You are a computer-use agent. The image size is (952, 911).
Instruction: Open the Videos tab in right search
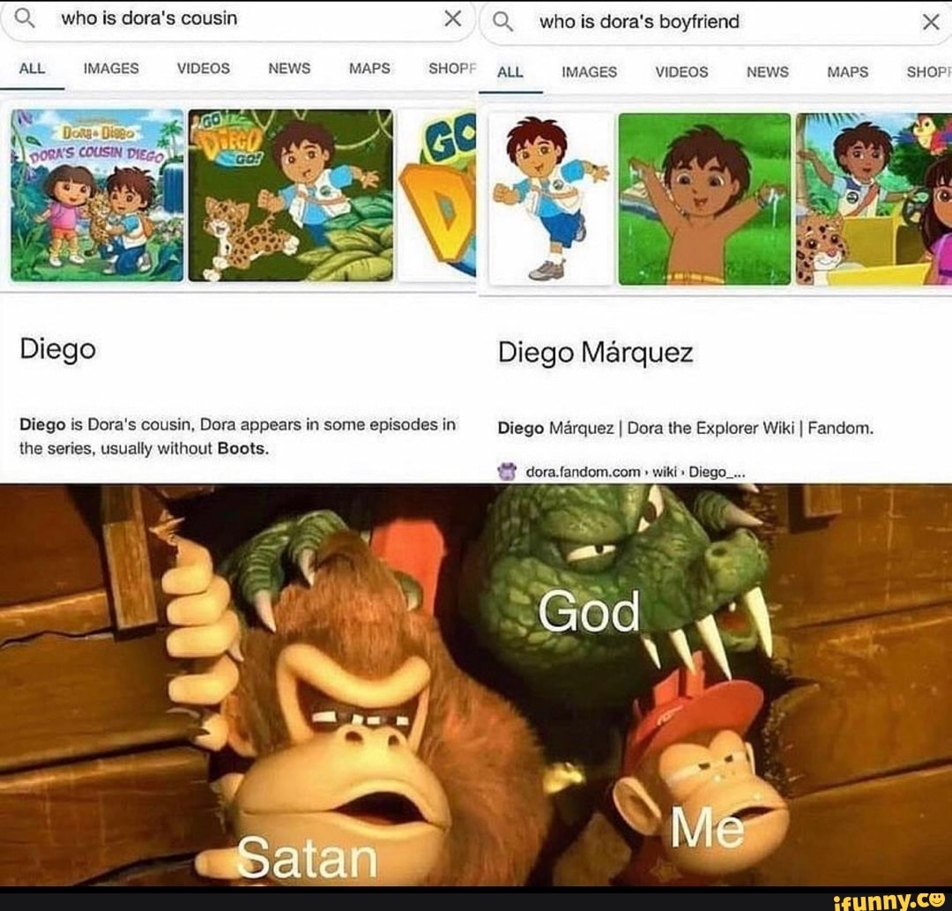coord(681,71)
